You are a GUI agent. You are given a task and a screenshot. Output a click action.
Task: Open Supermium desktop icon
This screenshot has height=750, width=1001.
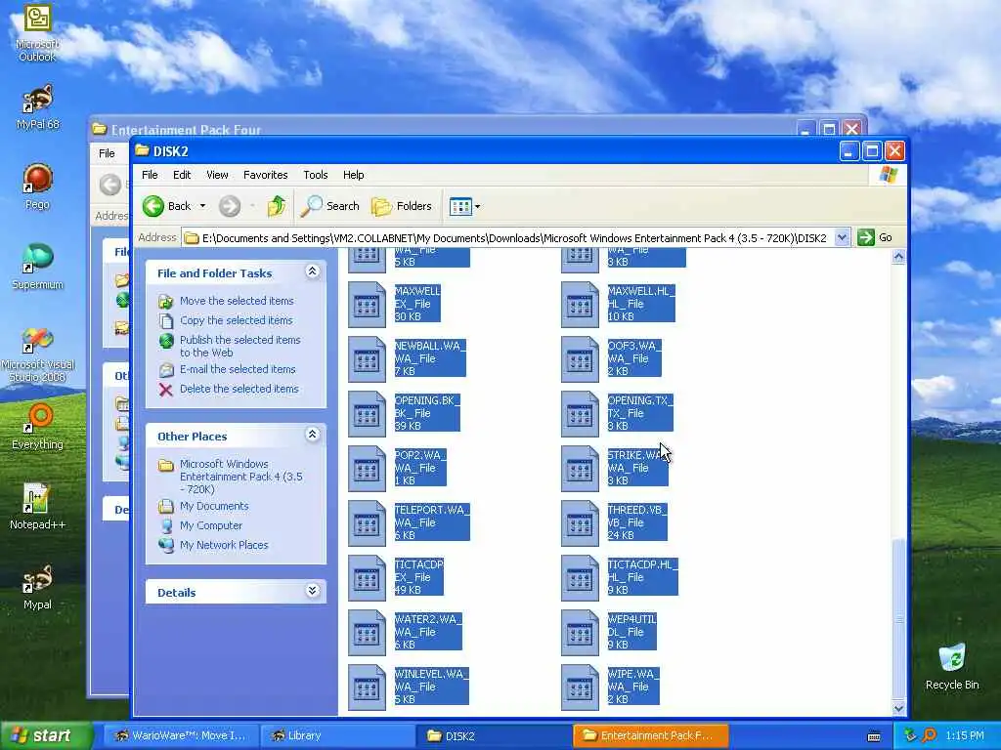pyautogui.click(x=37, y=267)
